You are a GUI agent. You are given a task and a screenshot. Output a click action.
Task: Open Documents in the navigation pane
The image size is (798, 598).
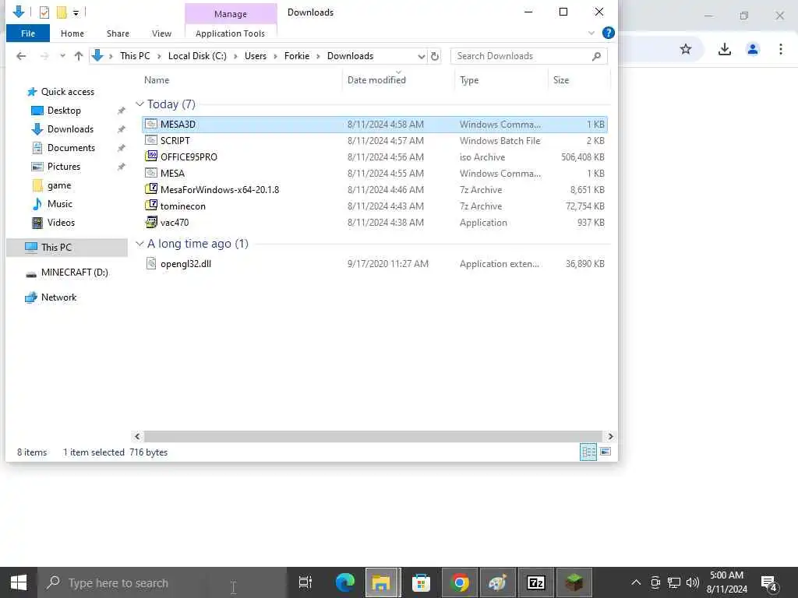71,148
